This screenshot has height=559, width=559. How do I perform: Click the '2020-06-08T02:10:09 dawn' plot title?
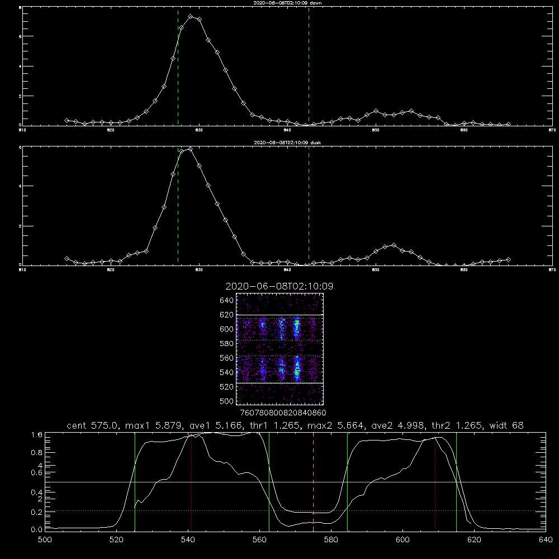(x=287, y=3)
